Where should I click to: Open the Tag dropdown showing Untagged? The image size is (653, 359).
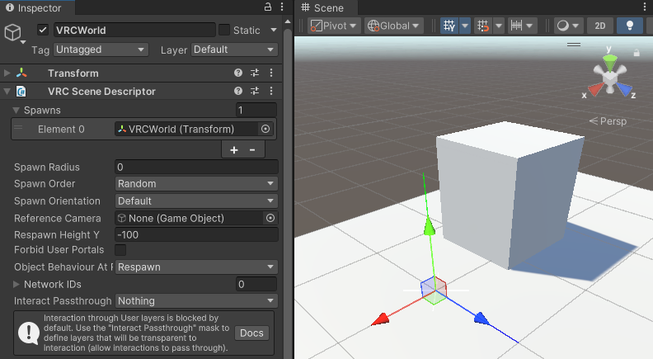pyautogui.click(x=101, y=50)
